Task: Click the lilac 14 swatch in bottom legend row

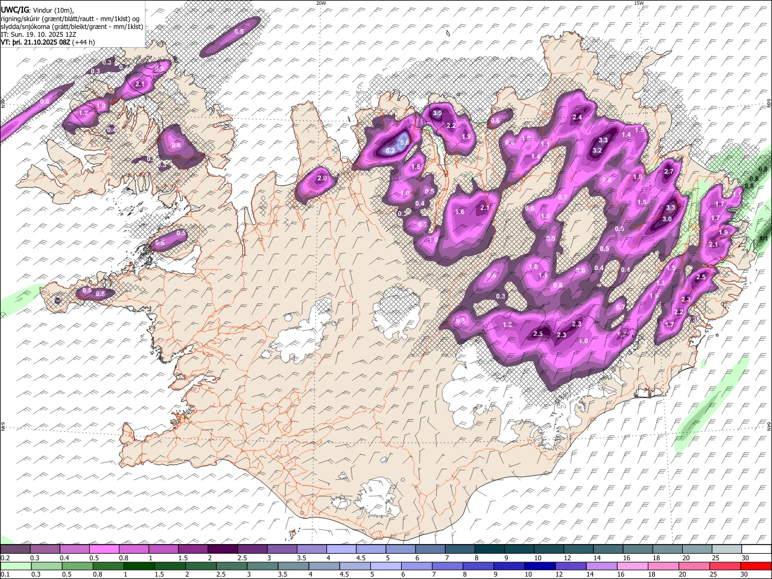Action: (602, 566)
